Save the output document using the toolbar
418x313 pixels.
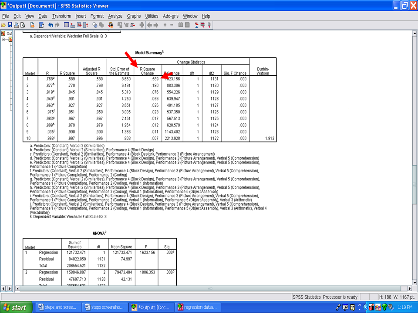(x=10, y=25)
